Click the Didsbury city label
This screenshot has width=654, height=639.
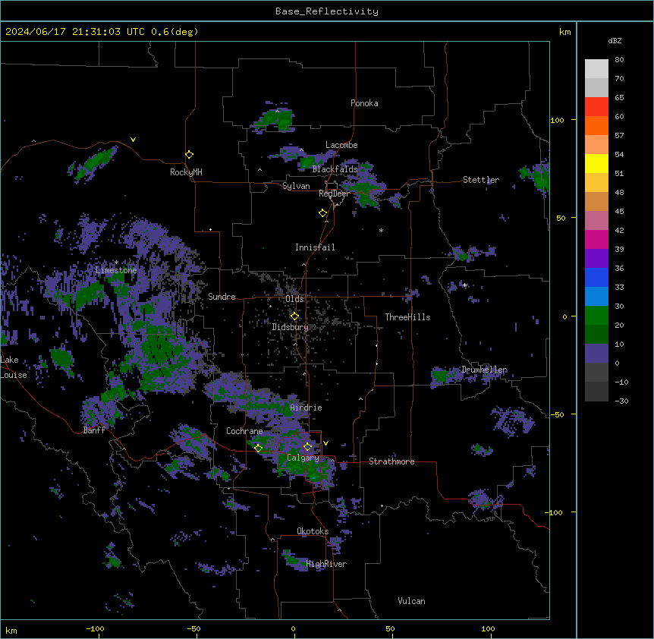point(291,327)
